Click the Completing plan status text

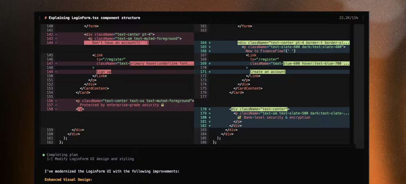pyautogui.click(x=62, y=155)
